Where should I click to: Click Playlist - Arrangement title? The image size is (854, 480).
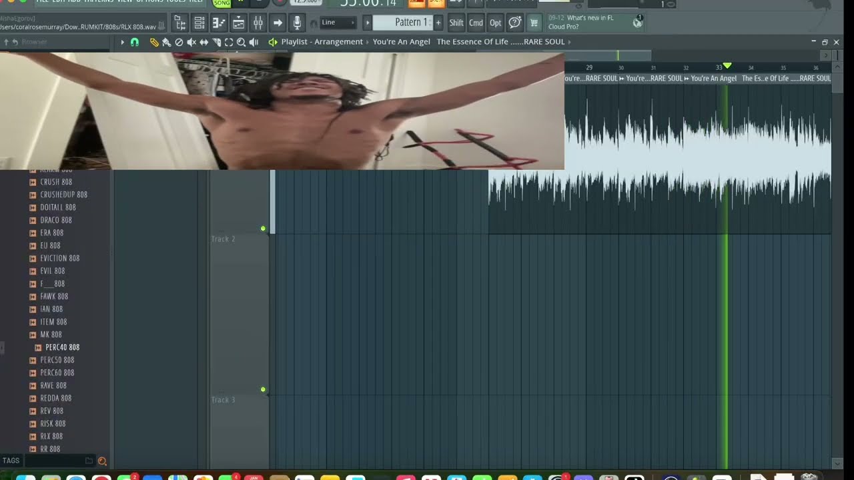322,42
